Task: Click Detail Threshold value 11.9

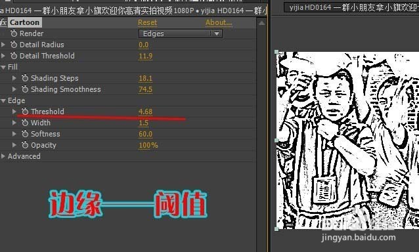Action: (x=145, y=56)
